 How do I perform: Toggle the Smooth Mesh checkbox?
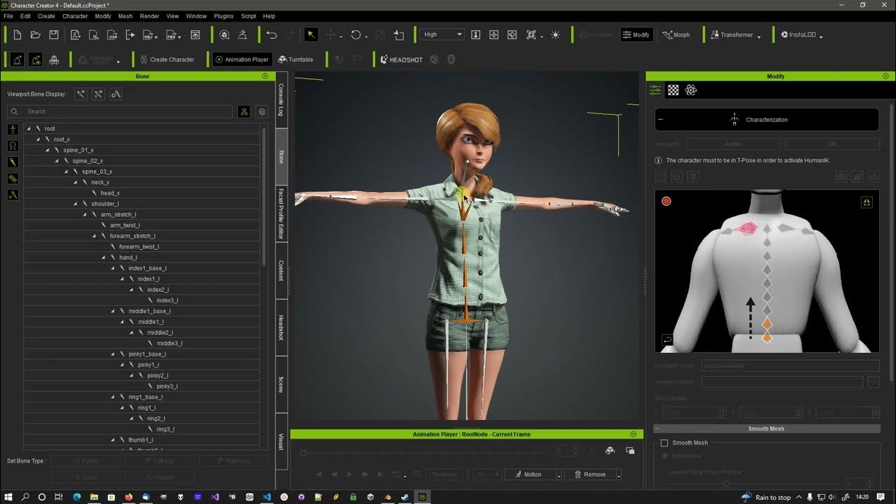point(664,442)
